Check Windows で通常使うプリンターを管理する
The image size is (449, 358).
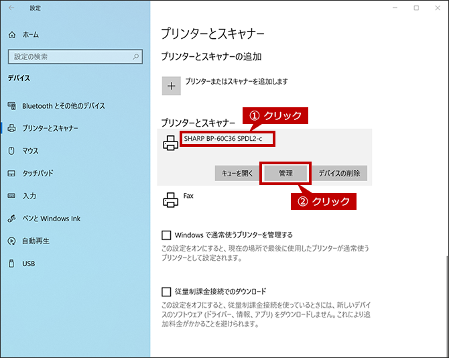(x=166, y=235)
